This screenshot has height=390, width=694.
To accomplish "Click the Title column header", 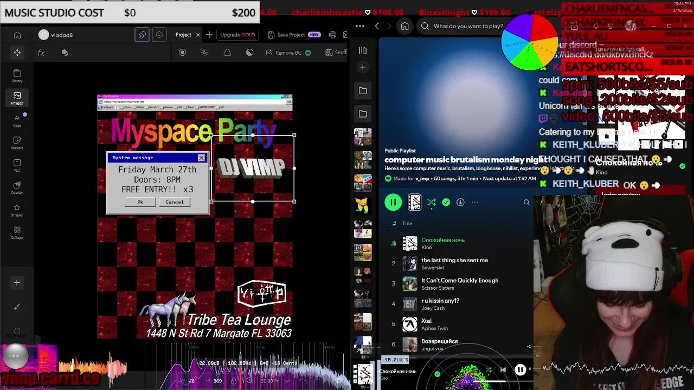I will (x=407, y=223).
